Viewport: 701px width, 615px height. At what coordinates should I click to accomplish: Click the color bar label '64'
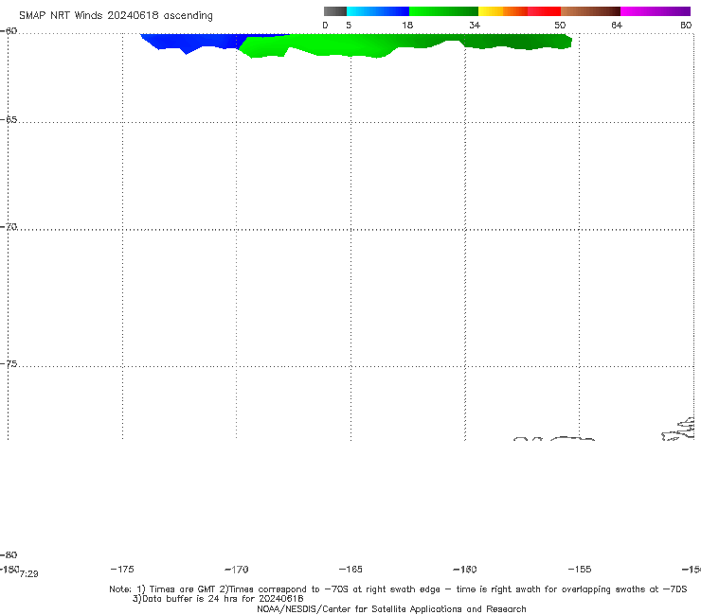click(x=617, y=25)
